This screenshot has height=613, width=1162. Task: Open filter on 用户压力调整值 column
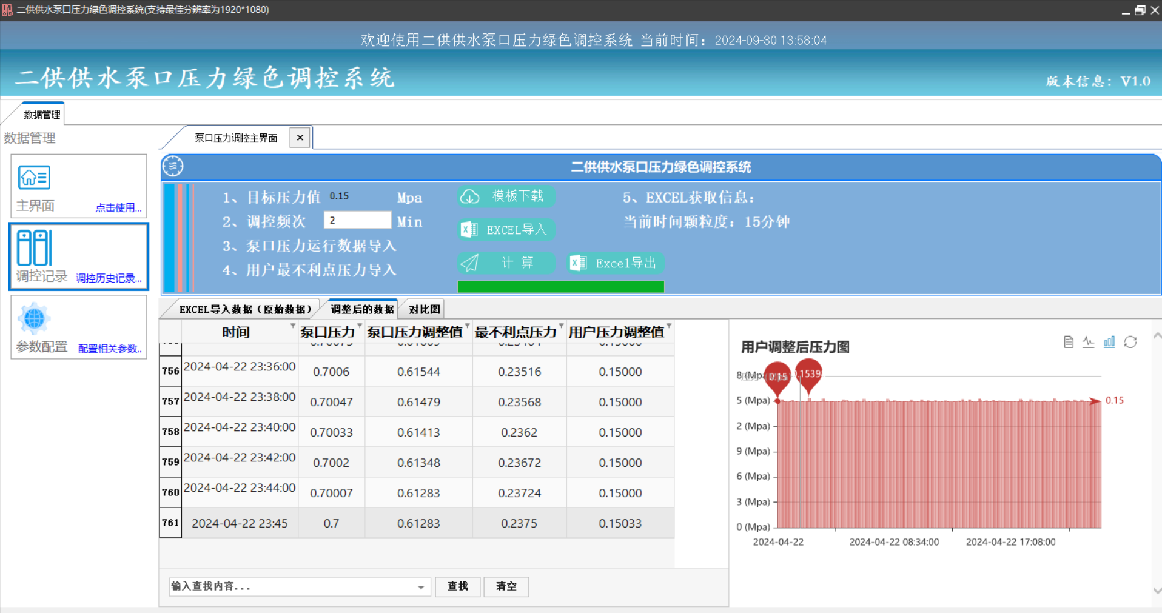coord(669,326)
